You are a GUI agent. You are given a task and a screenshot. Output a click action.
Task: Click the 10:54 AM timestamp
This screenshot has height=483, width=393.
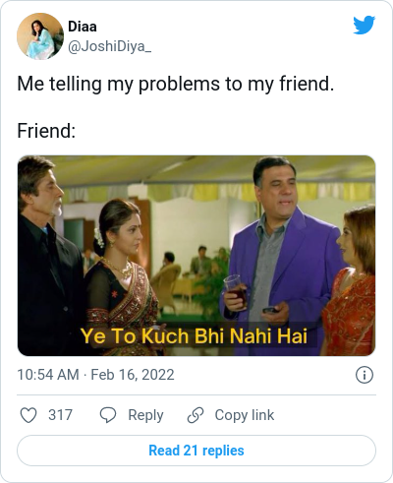coord(48,375)
